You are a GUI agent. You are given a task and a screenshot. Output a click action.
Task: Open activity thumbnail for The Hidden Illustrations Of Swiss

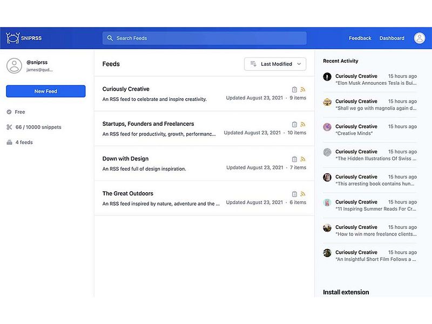(x=327, y=152)
